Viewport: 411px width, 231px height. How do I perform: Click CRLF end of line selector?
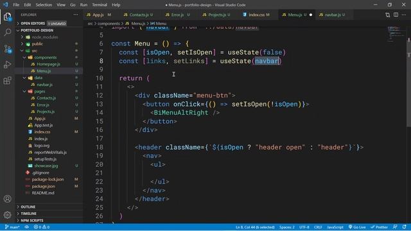[x=318, y=227]
